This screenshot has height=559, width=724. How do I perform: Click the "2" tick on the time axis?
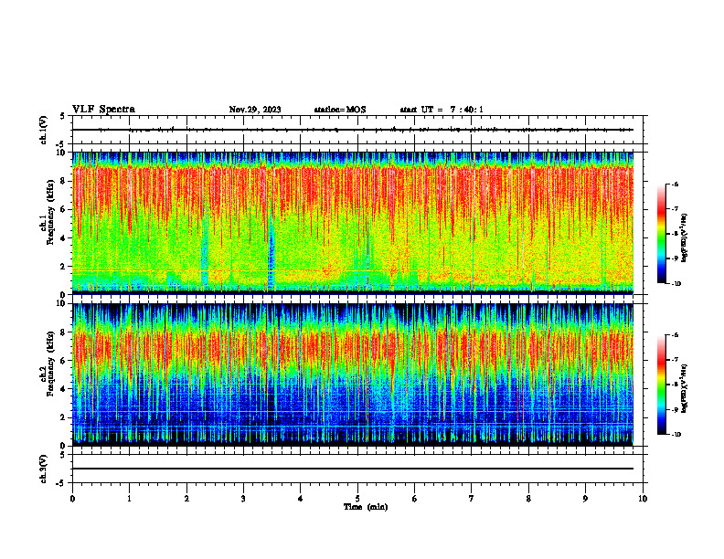point(186,499)
